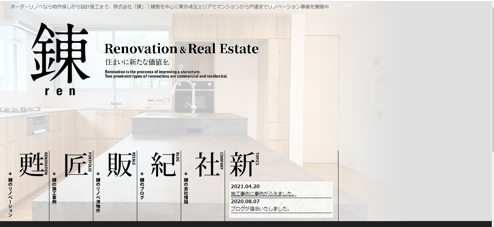Click the down arrow above 錬のリノベ済物件
The image size is (494, 227).
[x=98, y=174]
